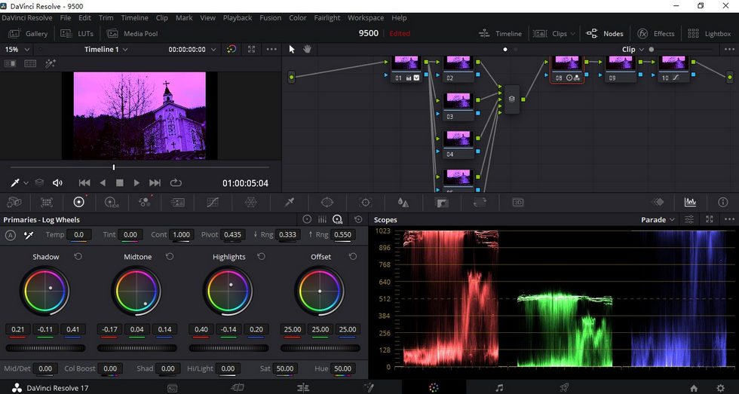Open the Mark menu
This screenshot has height=394, width=739.
click(184, 18)
